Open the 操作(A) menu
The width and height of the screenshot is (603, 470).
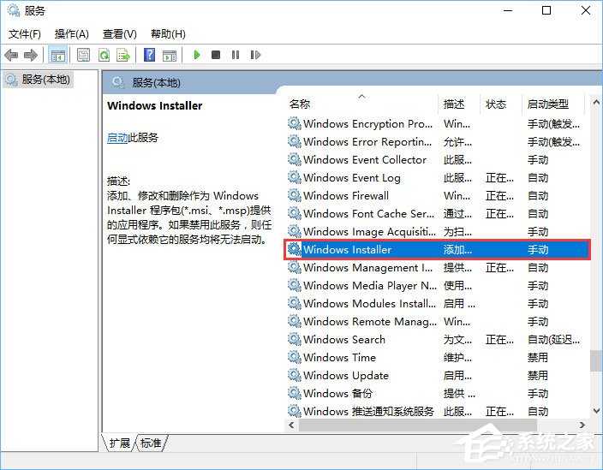72,34
